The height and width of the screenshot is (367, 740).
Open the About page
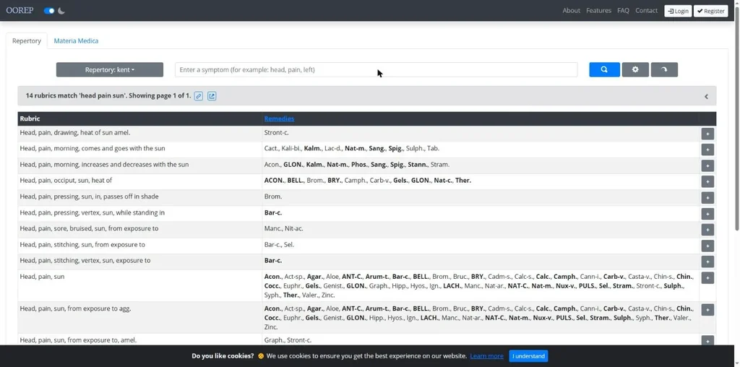(x=571, y=10)
